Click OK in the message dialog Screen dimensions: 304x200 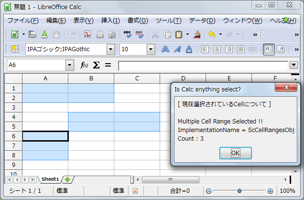(236, 153)
